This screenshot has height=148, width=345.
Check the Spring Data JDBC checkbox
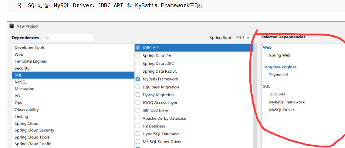click(x=138, y=64)
